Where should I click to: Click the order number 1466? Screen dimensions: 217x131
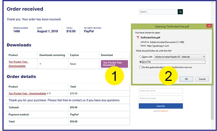17,31
